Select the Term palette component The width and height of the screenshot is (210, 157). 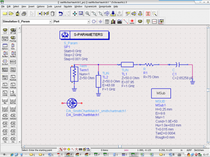(x=13, y=46)
